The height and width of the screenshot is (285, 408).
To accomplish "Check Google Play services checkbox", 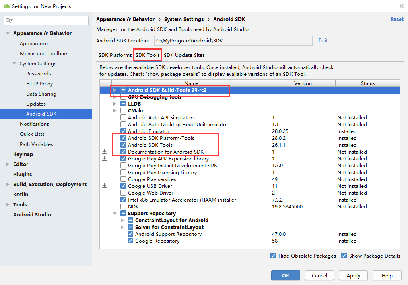I will (123, 179).
